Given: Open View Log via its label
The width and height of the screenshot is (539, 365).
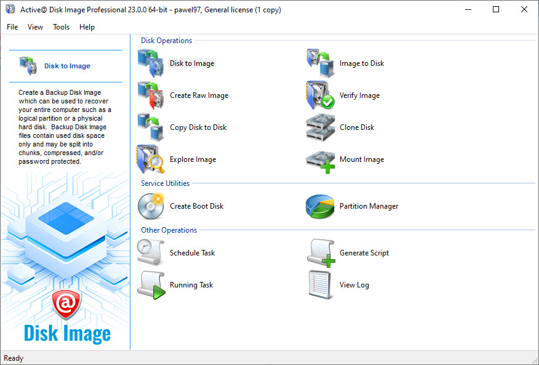Looking at the screenshot, I should click(354, 285).
